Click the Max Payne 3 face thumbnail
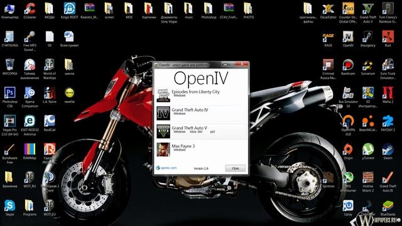Screen dimensions: 402x226 [x=163, y=149]
